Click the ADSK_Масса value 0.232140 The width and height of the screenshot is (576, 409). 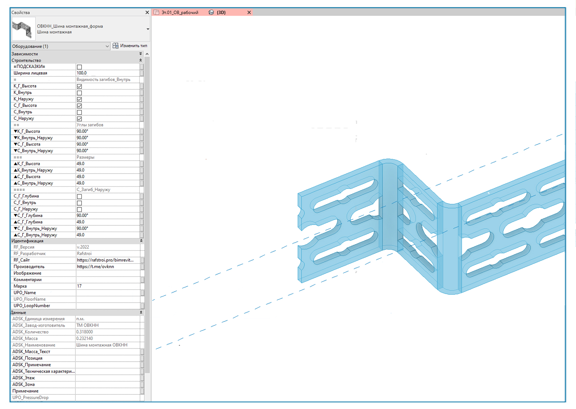85,338
